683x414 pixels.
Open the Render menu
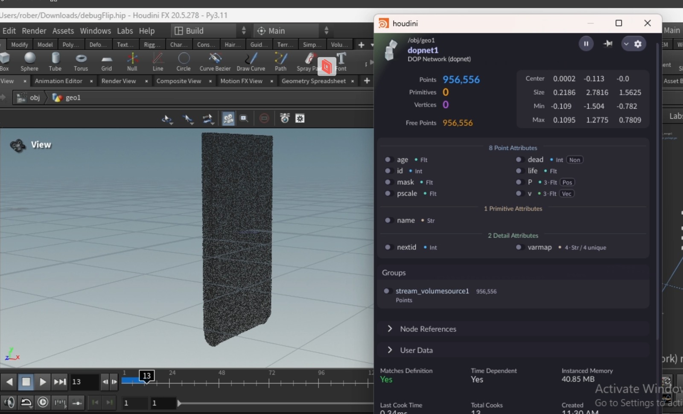pos(34,31)
